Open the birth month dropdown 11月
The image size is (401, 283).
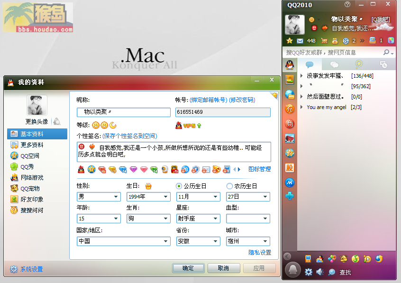[x=198, y=197]
